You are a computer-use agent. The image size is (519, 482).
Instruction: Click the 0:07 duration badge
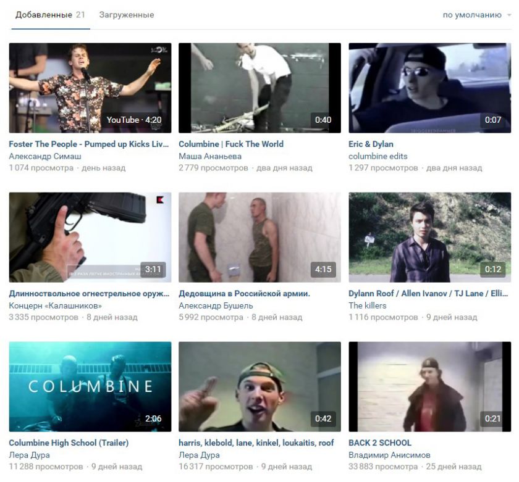point(493,120)
